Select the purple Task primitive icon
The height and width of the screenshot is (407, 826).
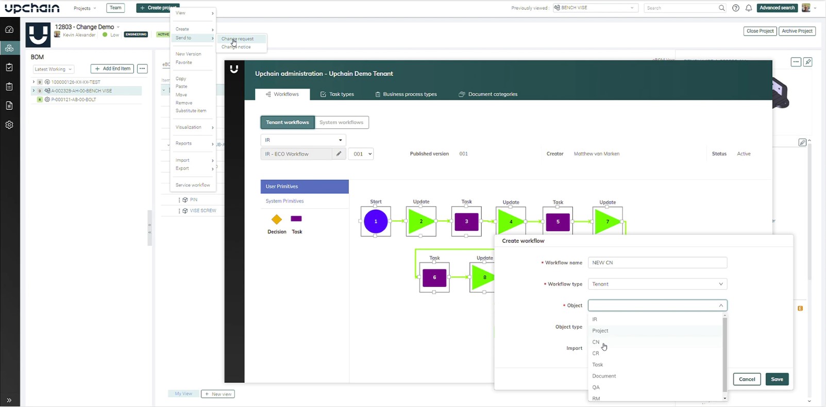[296, 219]
